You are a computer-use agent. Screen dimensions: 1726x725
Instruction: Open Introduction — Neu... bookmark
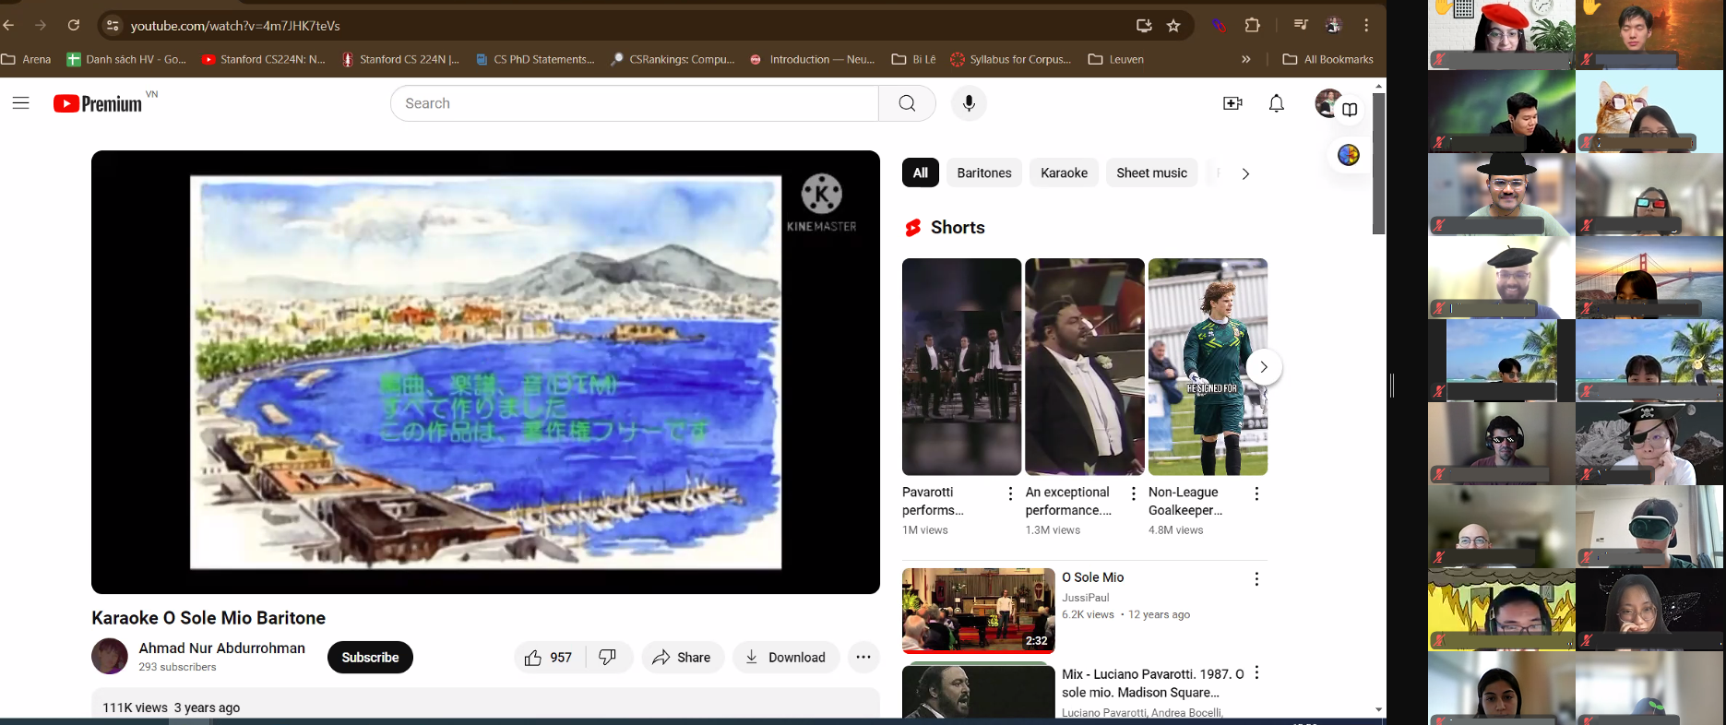coord(812,59)
